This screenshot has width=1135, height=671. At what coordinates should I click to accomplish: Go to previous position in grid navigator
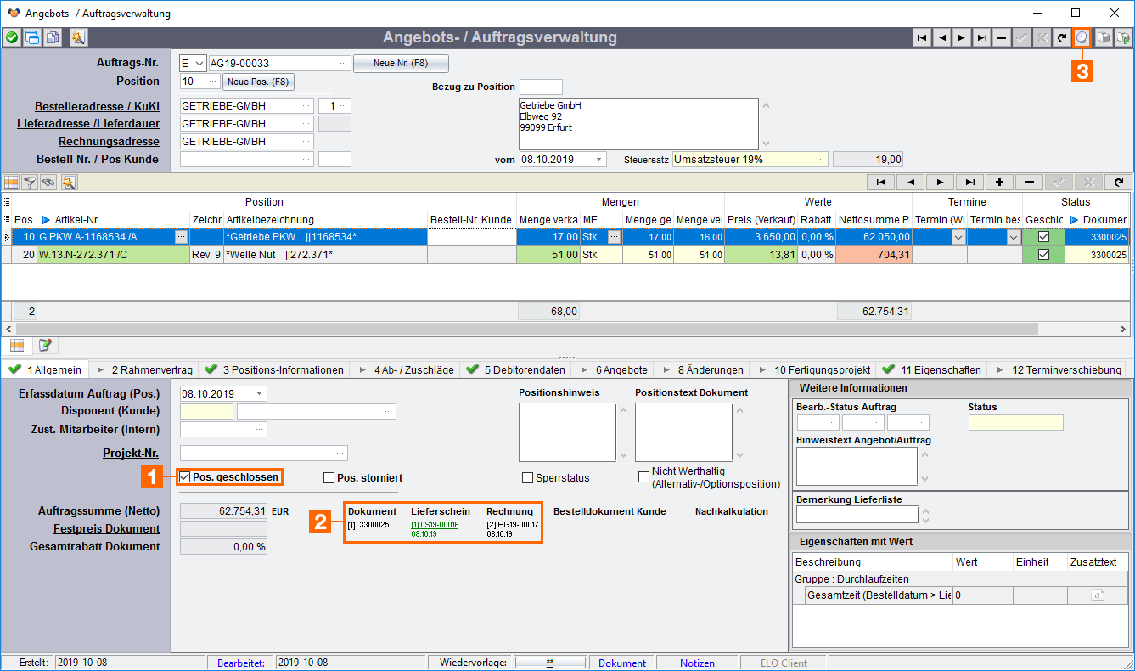pyautogui.click(x=911, y=182)
